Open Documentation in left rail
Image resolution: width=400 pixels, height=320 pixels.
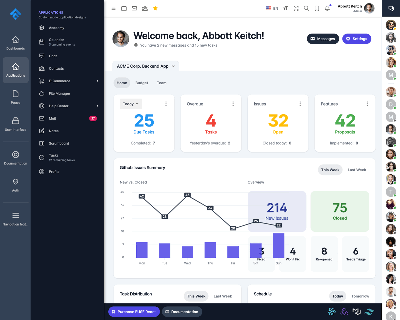pyautogui.click(x=16, y=158)
